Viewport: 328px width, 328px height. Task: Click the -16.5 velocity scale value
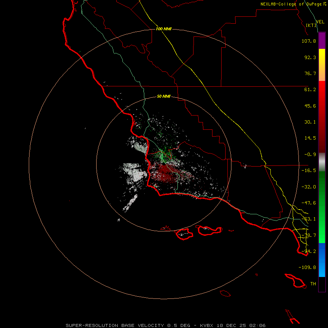point(309,171)
